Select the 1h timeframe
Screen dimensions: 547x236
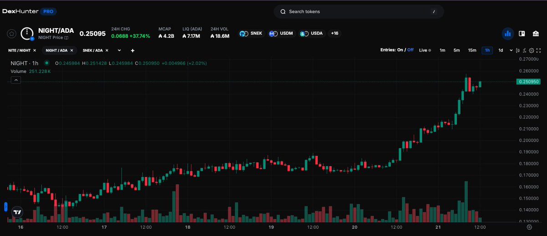click(x=487, y=50)
